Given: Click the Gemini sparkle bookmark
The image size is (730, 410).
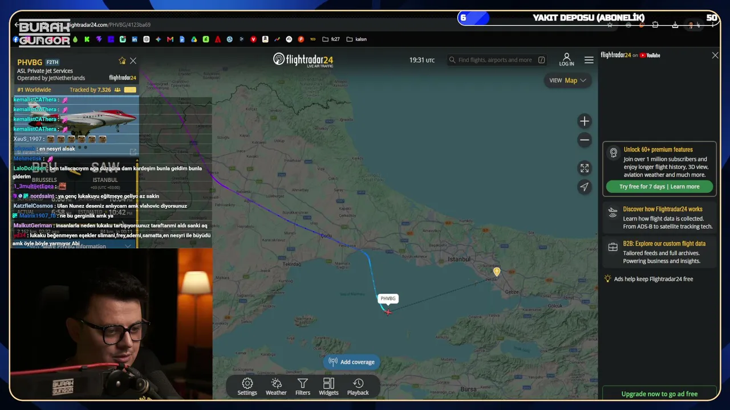Looking at the screenshot, I should pos(158,39).
